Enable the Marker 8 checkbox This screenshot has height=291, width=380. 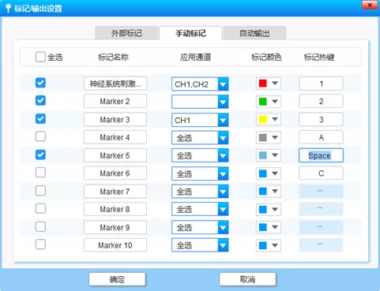coord(40,209)
